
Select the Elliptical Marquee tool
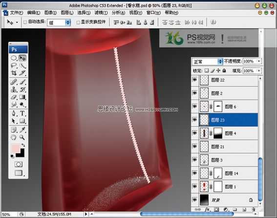(x=14, y=58)
